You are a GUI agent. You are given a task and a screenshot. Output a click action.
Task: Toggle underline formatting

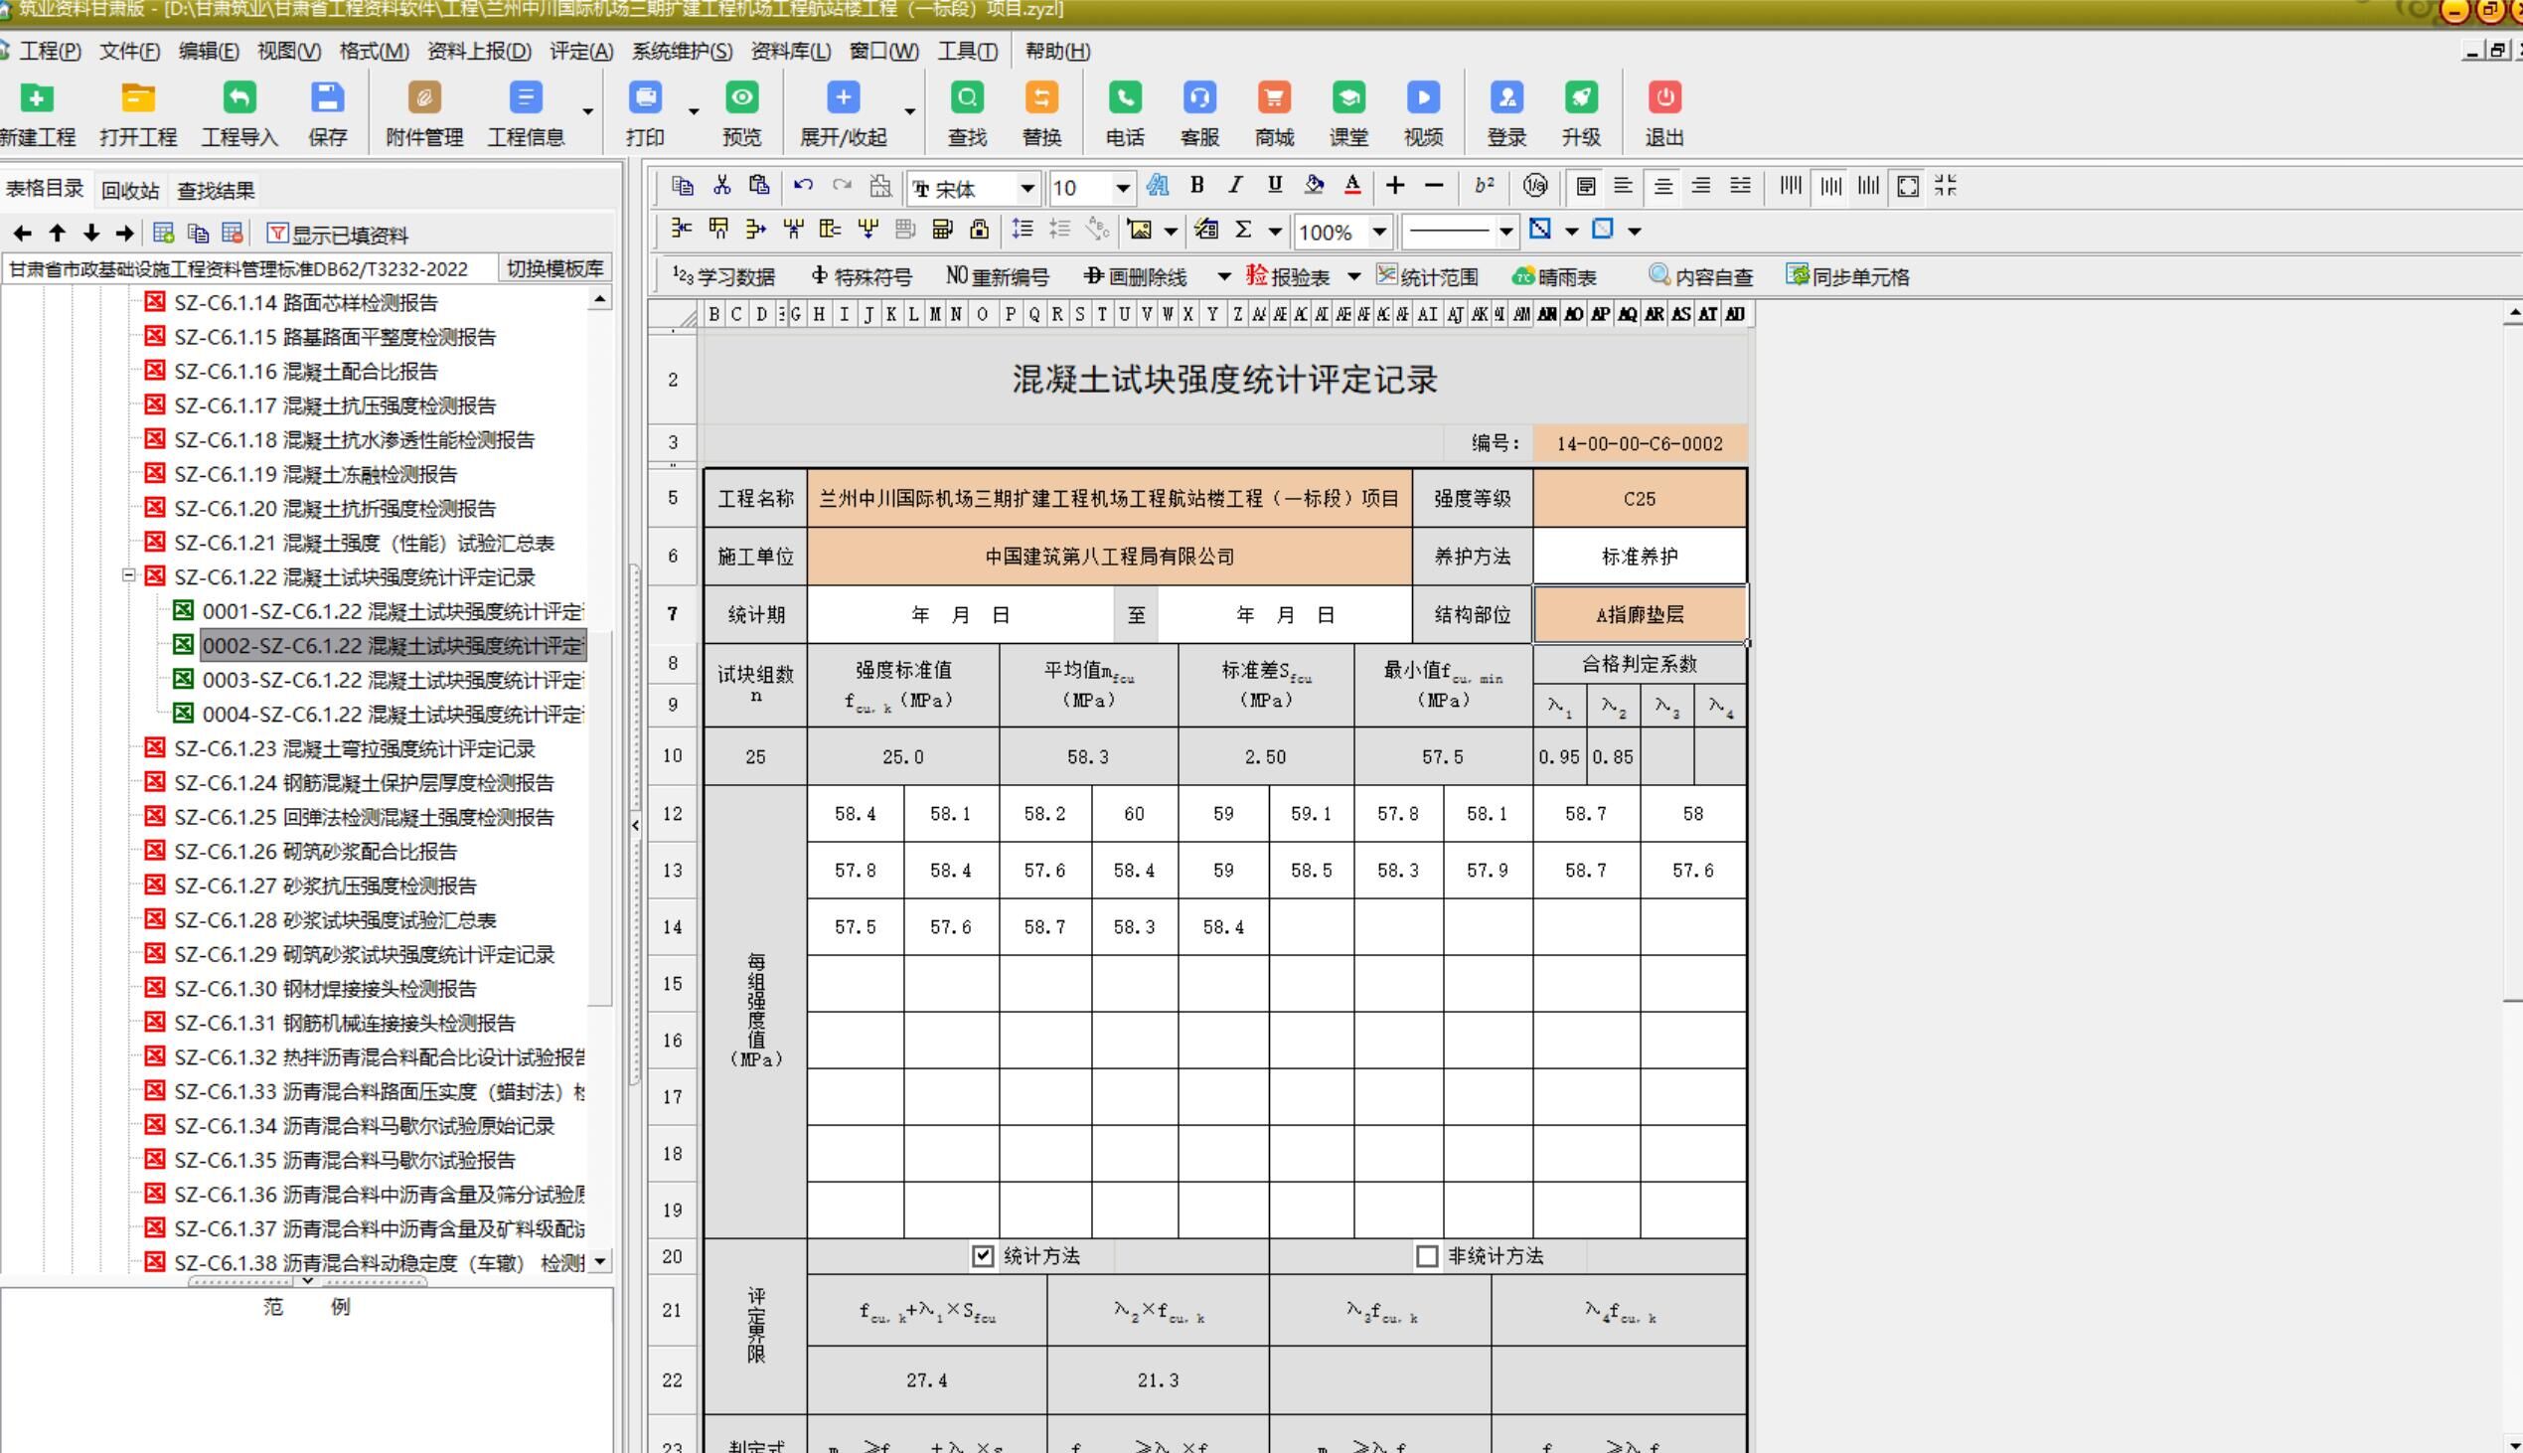coord(1274,186)
